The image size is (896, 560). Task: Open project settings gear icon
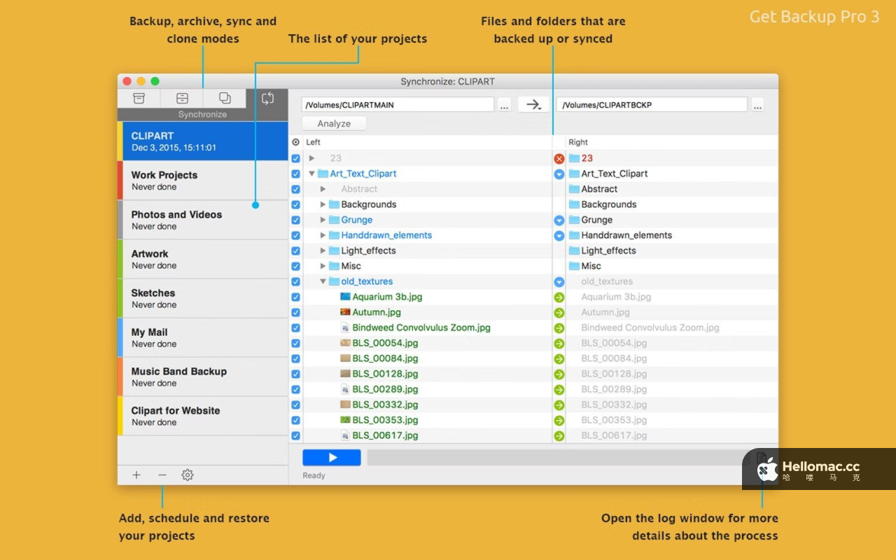[x=188, y=475]
